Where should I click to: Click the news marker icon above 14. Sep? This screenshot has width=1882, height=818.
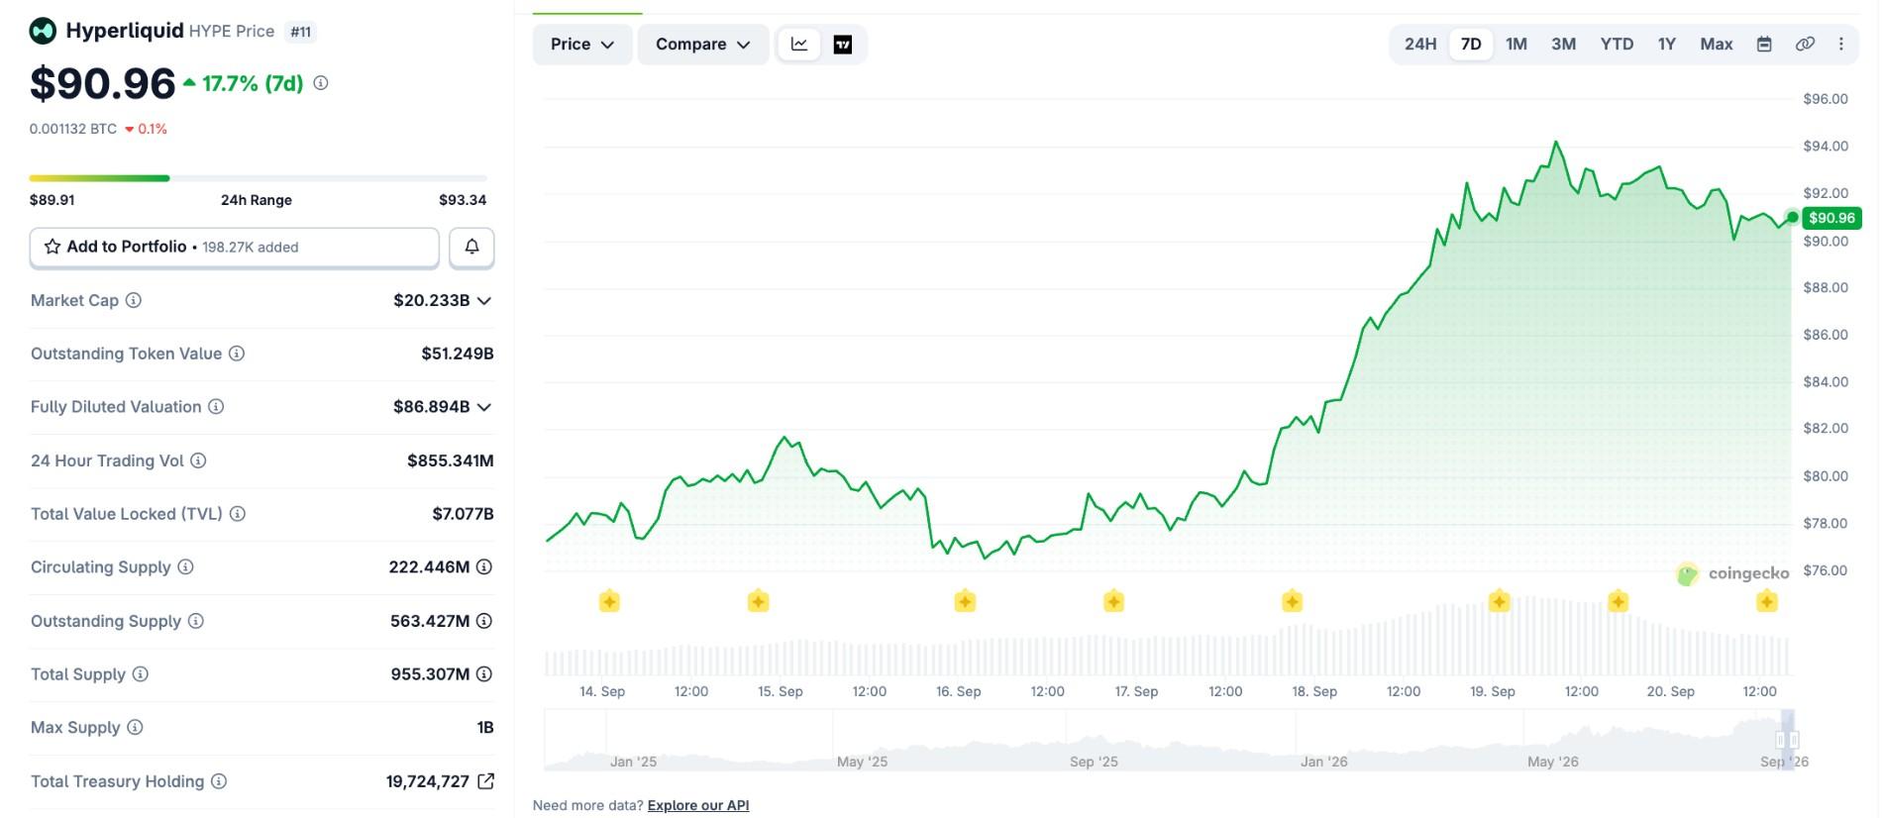[609, 601]
